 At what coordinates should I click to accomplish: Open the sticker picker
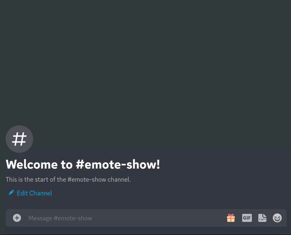click(262, 218)
